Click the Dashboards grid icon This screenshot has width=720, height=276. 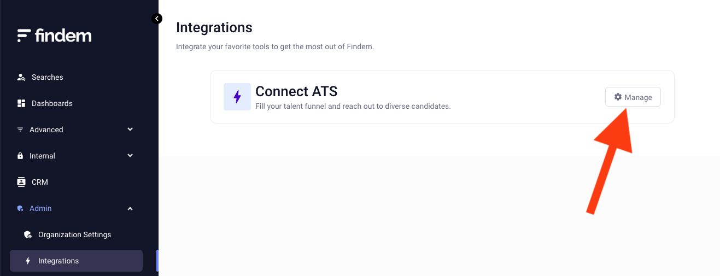coord(21,103)
